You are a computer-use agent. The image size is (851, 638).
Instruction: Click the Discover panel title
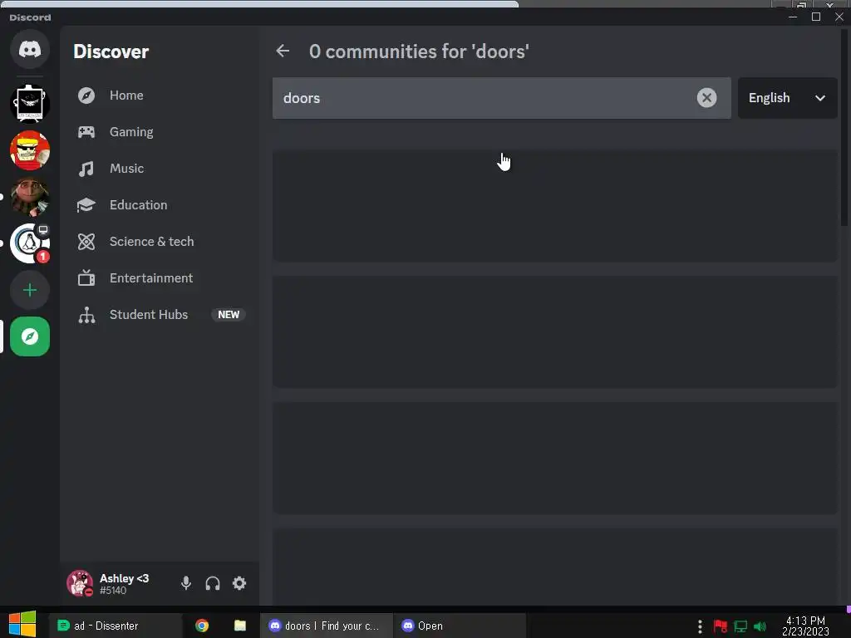[x=111, y=52]
